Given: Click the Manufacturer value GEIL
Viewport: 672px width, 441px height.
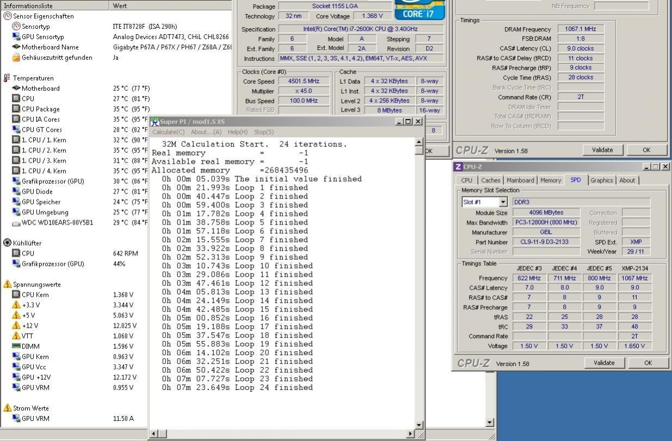Looking at the screenshot, I should (x=546, y=232).
